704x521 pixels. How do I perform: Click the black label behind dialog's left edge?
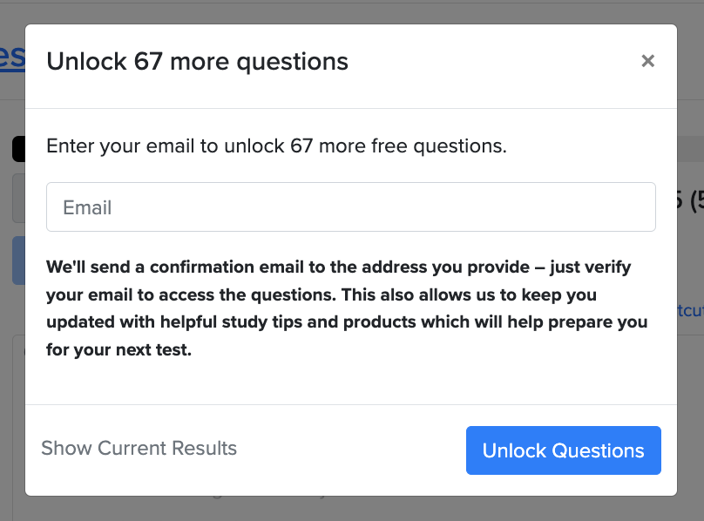pos(17,149)
